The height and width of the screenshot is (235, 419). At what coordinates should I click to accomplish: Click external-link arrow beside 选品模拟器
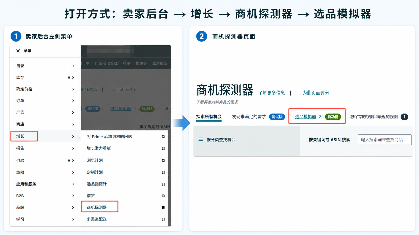(320, 117)
